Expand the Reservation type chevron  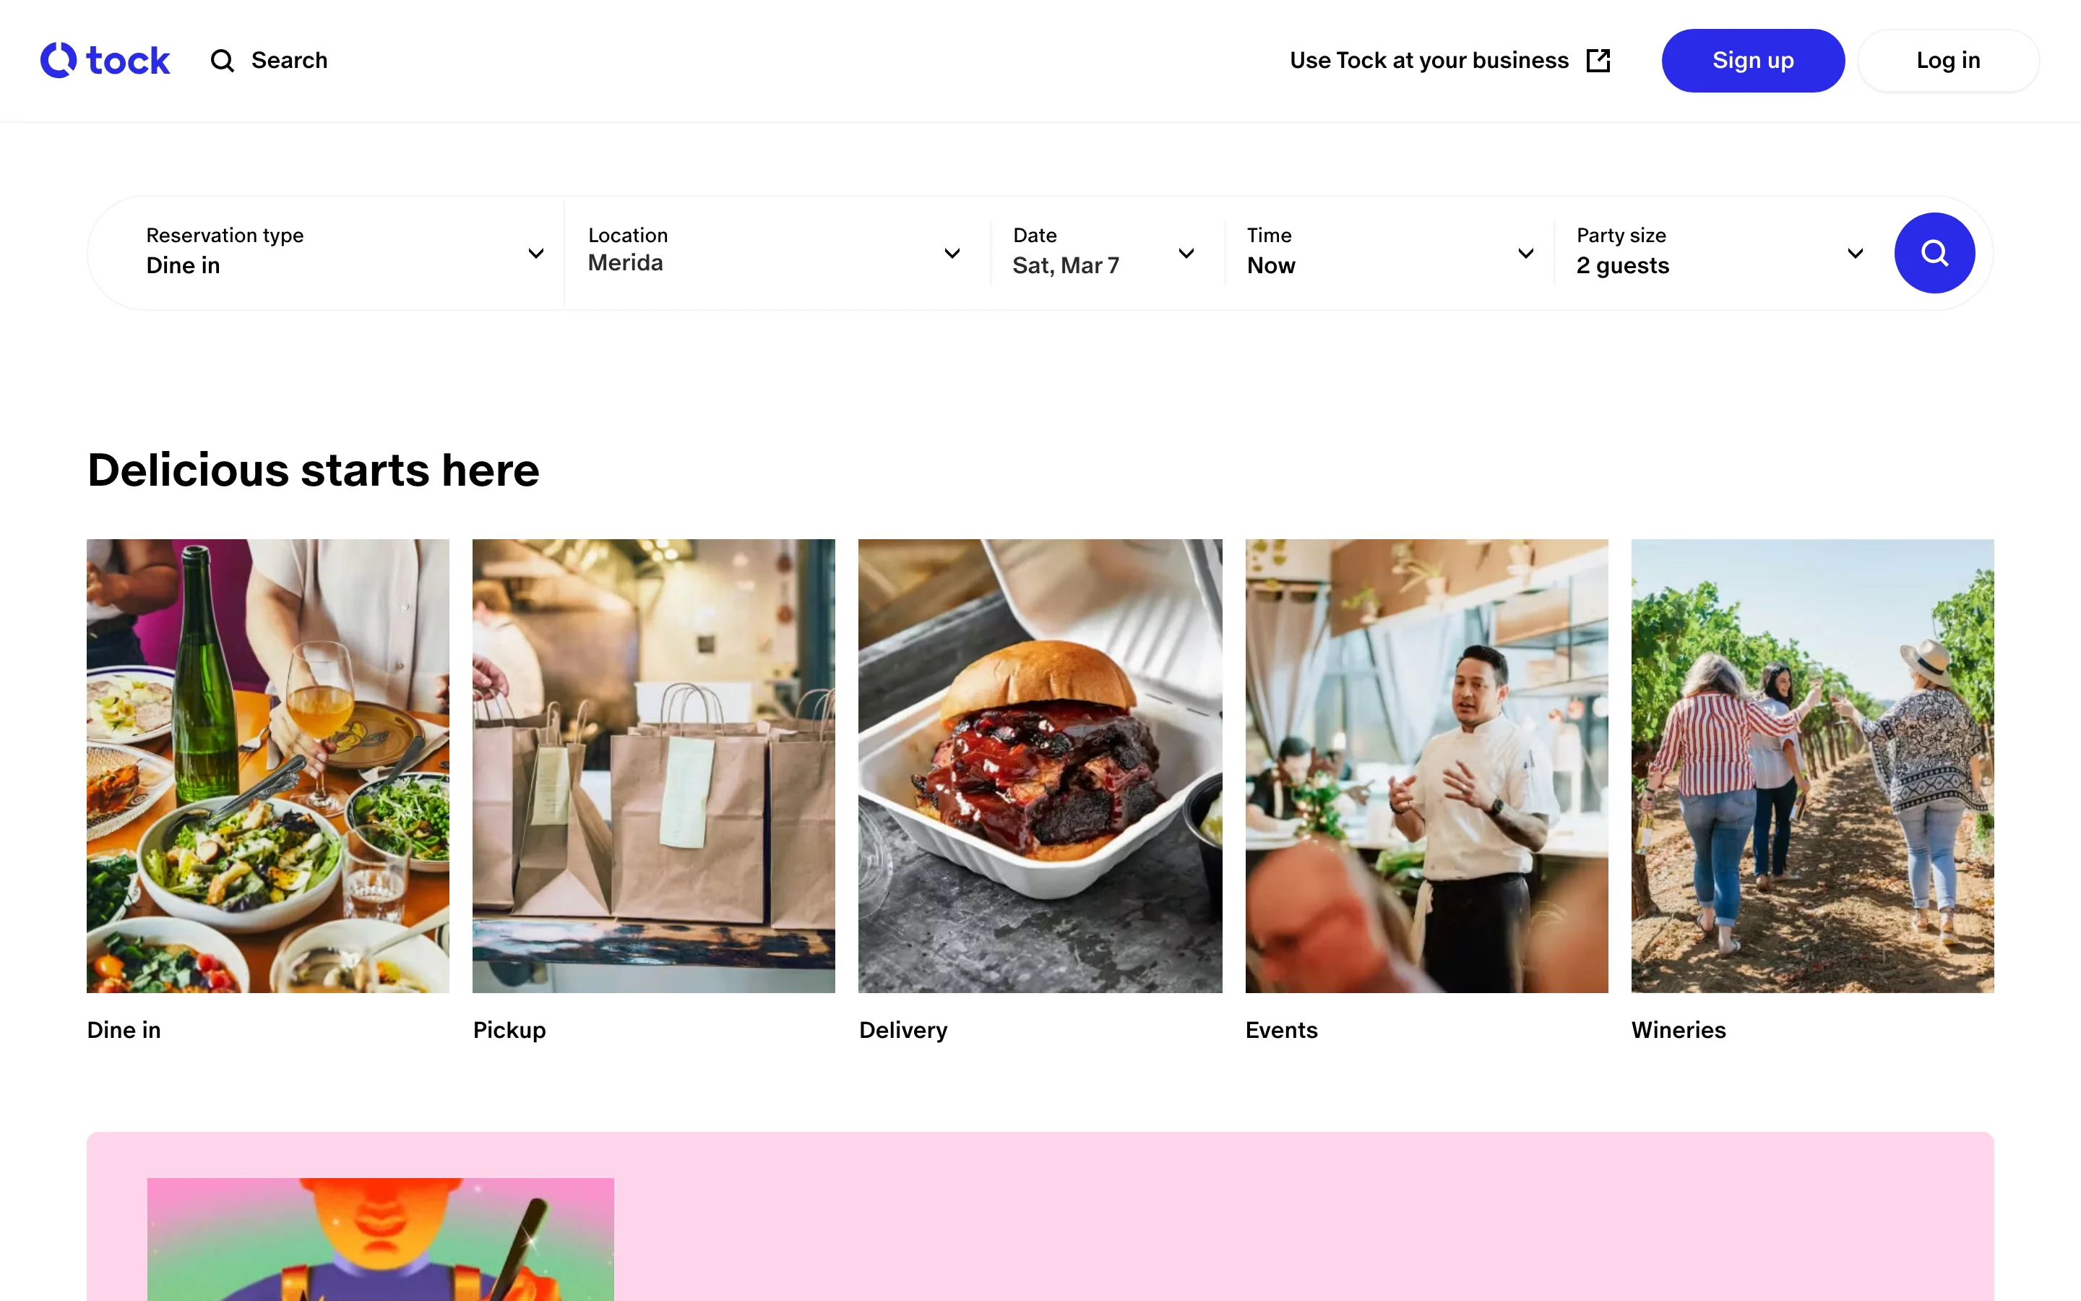coord(535,253)
